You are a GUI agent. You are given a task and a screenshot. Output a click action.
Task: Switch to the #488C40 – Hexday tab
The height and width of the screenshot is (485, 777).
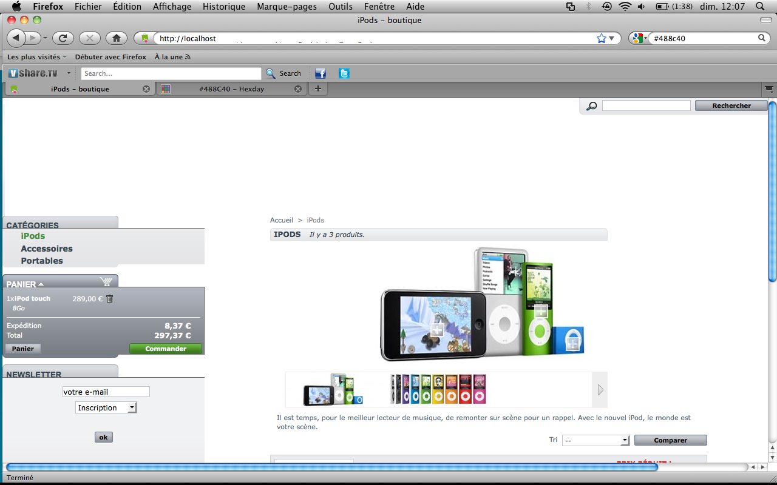[x=231, y=89]
